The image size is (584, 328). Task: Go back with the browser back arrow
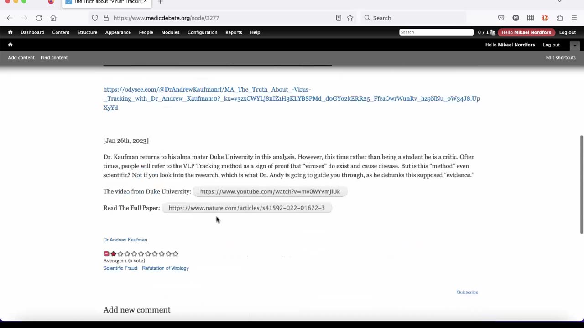coord(10,18)
